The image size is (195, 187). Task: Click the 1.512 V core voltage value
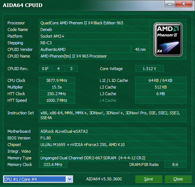149,69
